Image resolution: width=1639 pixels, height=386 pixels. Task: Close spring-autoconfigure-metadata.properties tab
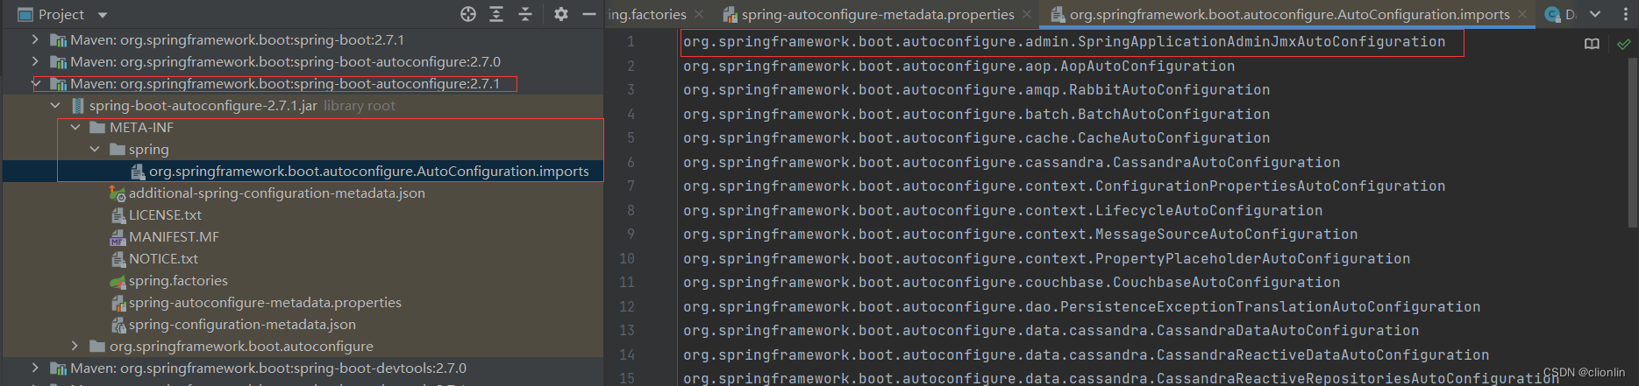(1027, 14)
